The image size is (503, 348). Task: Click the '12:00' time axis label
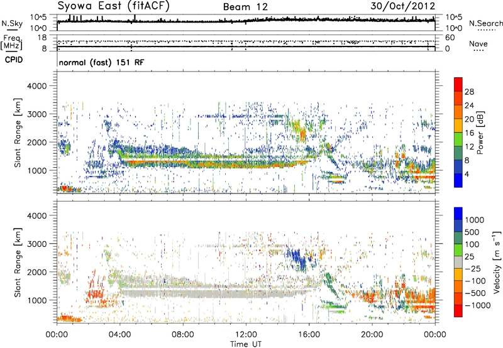(x=246, y=334)
